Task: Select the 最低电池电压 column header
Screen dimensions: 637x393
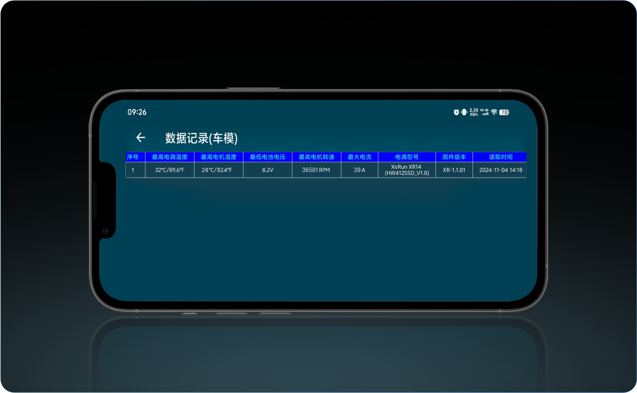Action: pyautogui.click(x=268, y=157)
